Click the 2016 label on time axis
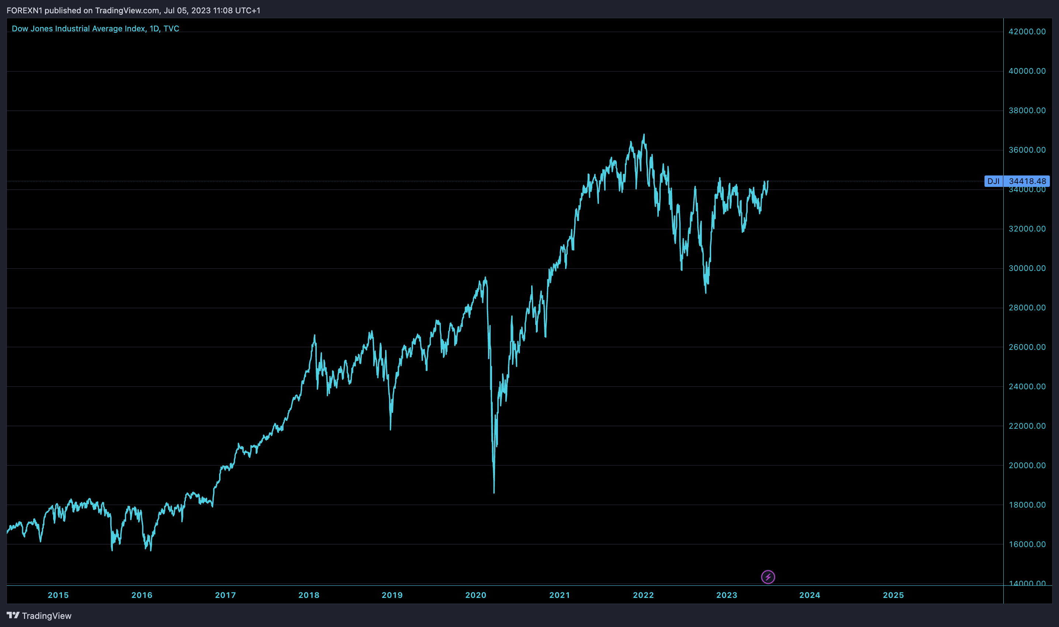Image resolution: width=1059 pixels, height=627 pixels. point(142,595)
